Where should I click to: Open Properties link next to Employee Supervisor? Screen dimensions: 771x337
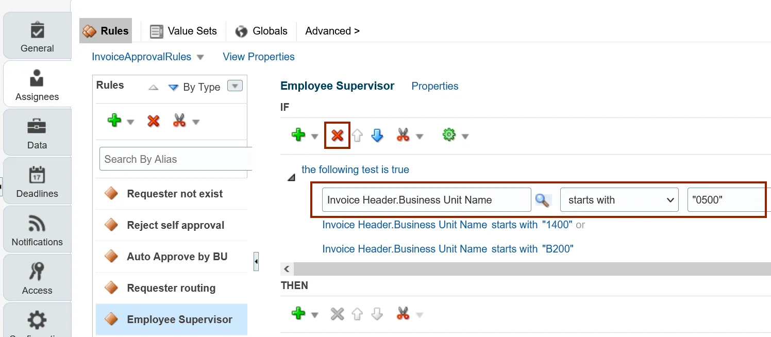click(x=435, y=86)
